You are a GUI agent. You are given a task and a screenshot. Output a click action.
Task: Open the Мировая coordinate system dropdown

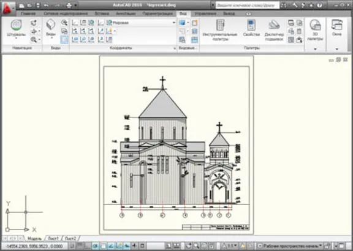tap(141, 23)
